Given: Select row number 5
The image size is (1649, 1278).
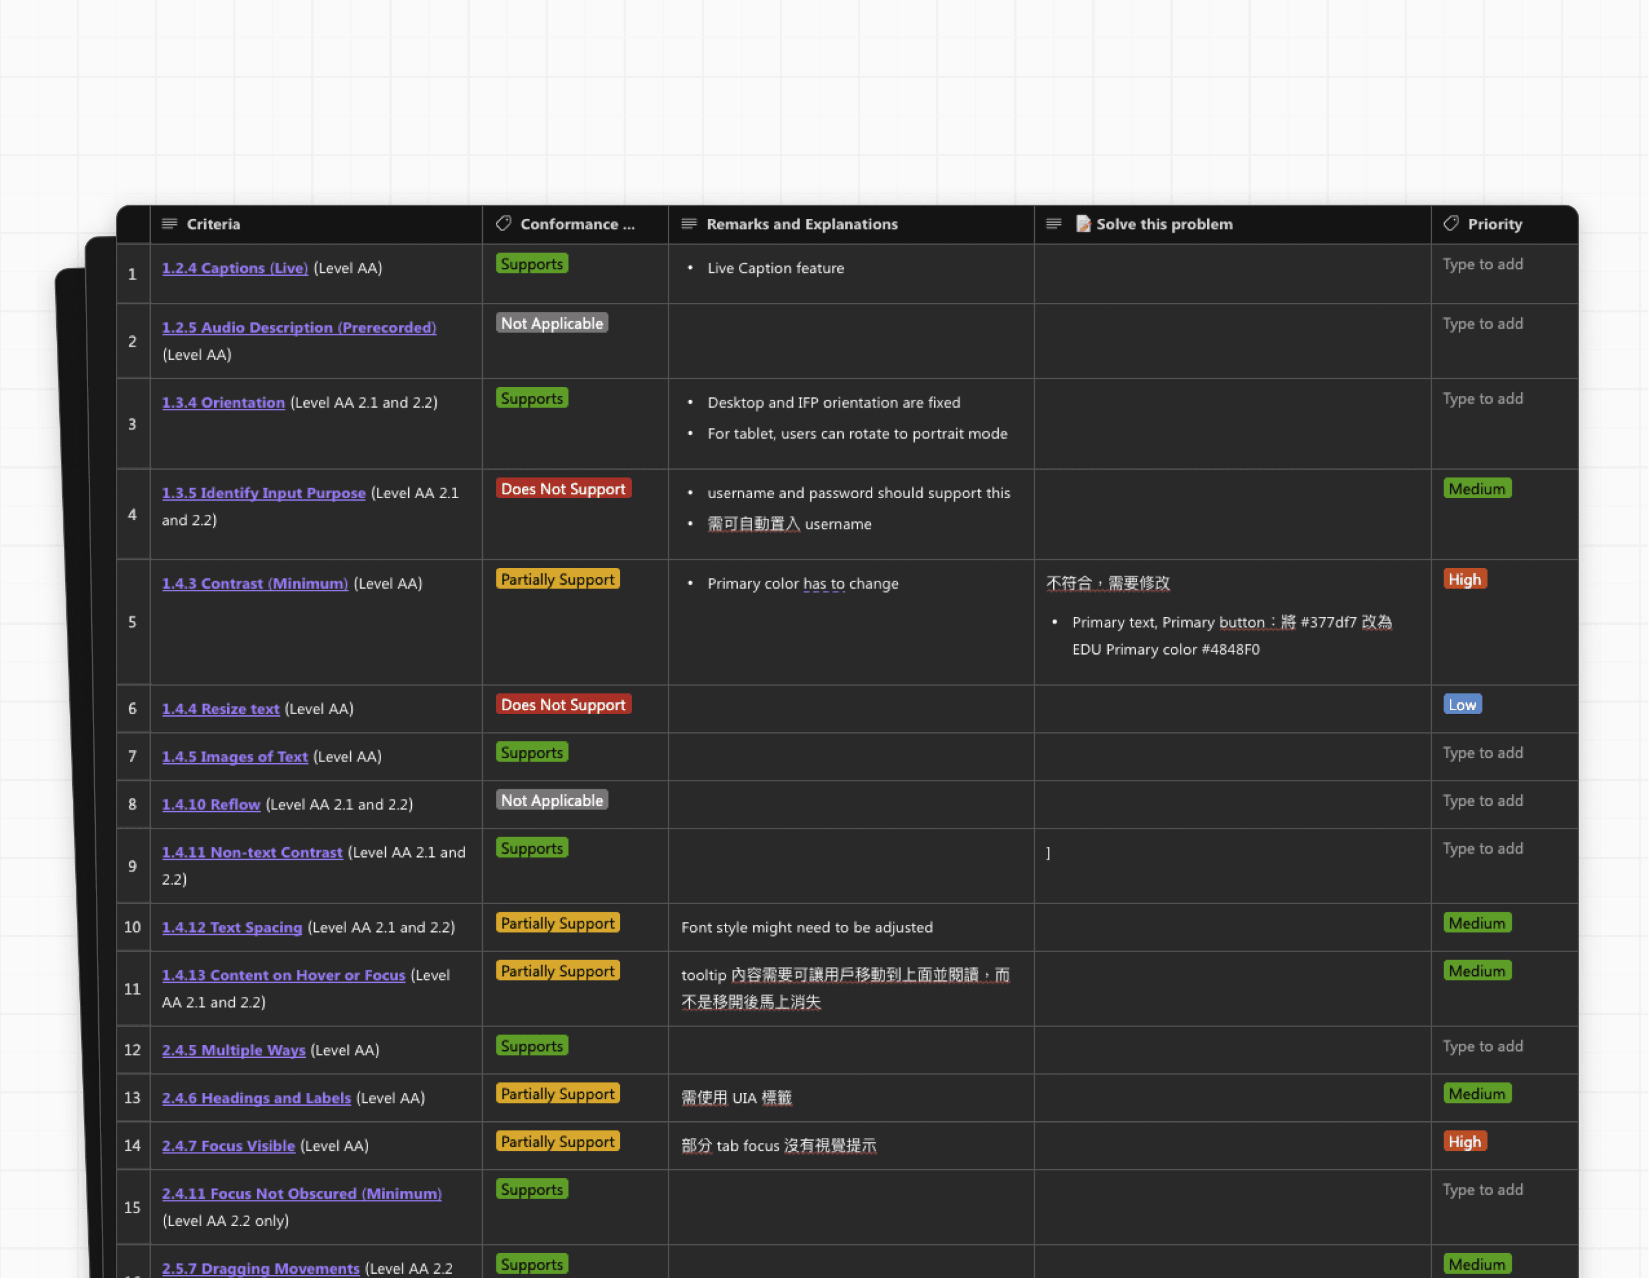Looking at the screenshot, I should click(x=133, y=622).
